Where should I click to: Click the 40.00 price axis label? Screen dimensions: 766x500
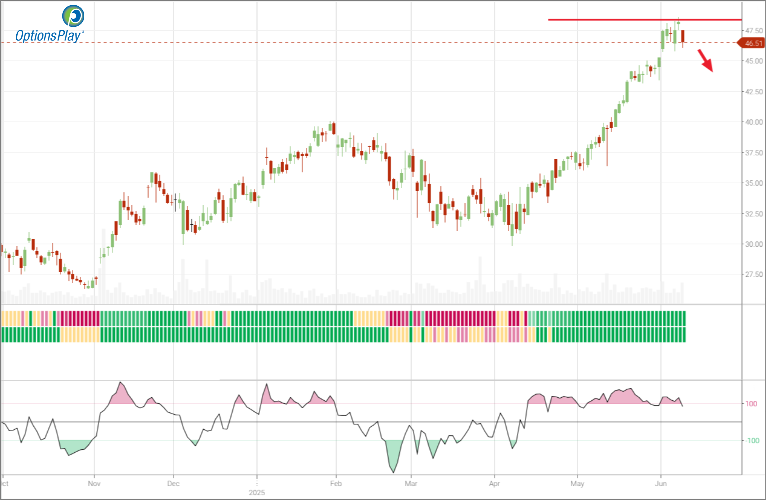754,122
